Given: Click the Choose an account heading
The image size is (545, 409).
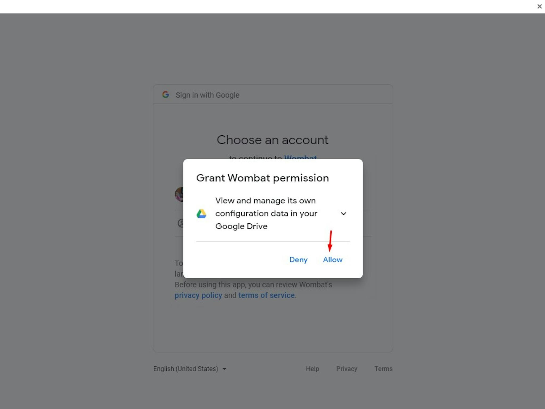Looking at the screenshot, I should [x=272, y=140].
